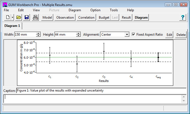Screen dimensions: 190x114
Task: Click the Edit diagram button
Action: click(169, 35)
